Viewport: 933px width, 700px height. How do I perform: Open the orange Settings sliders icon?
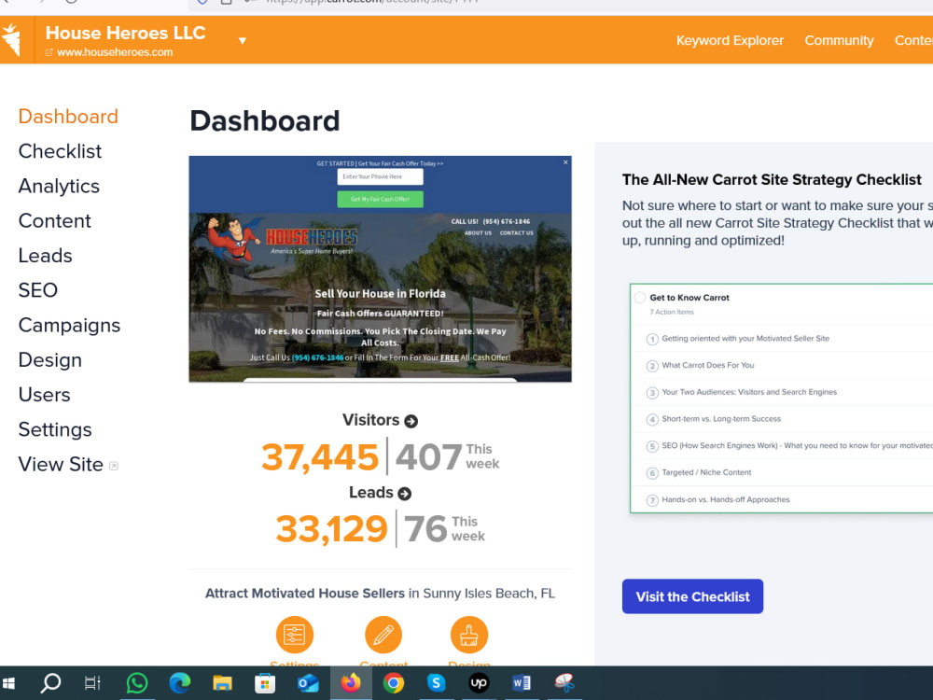[x=295, y=635]
